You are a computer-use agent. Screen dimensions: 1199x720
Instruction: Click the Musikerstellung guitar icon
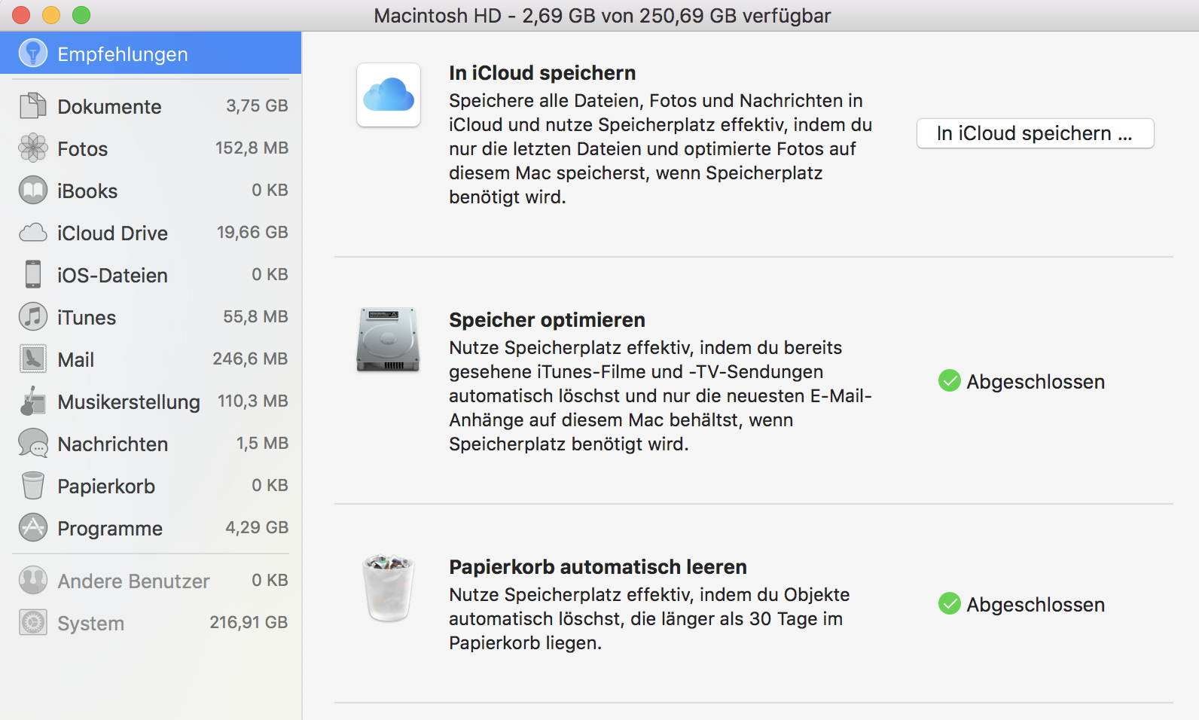point(32,401)
